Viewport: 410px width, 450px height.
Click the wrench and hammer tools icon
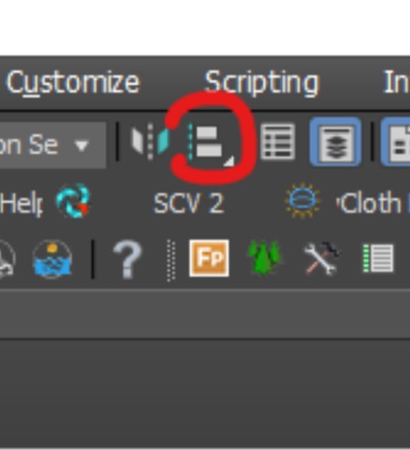pyautogui.click(x=321, y=258)
